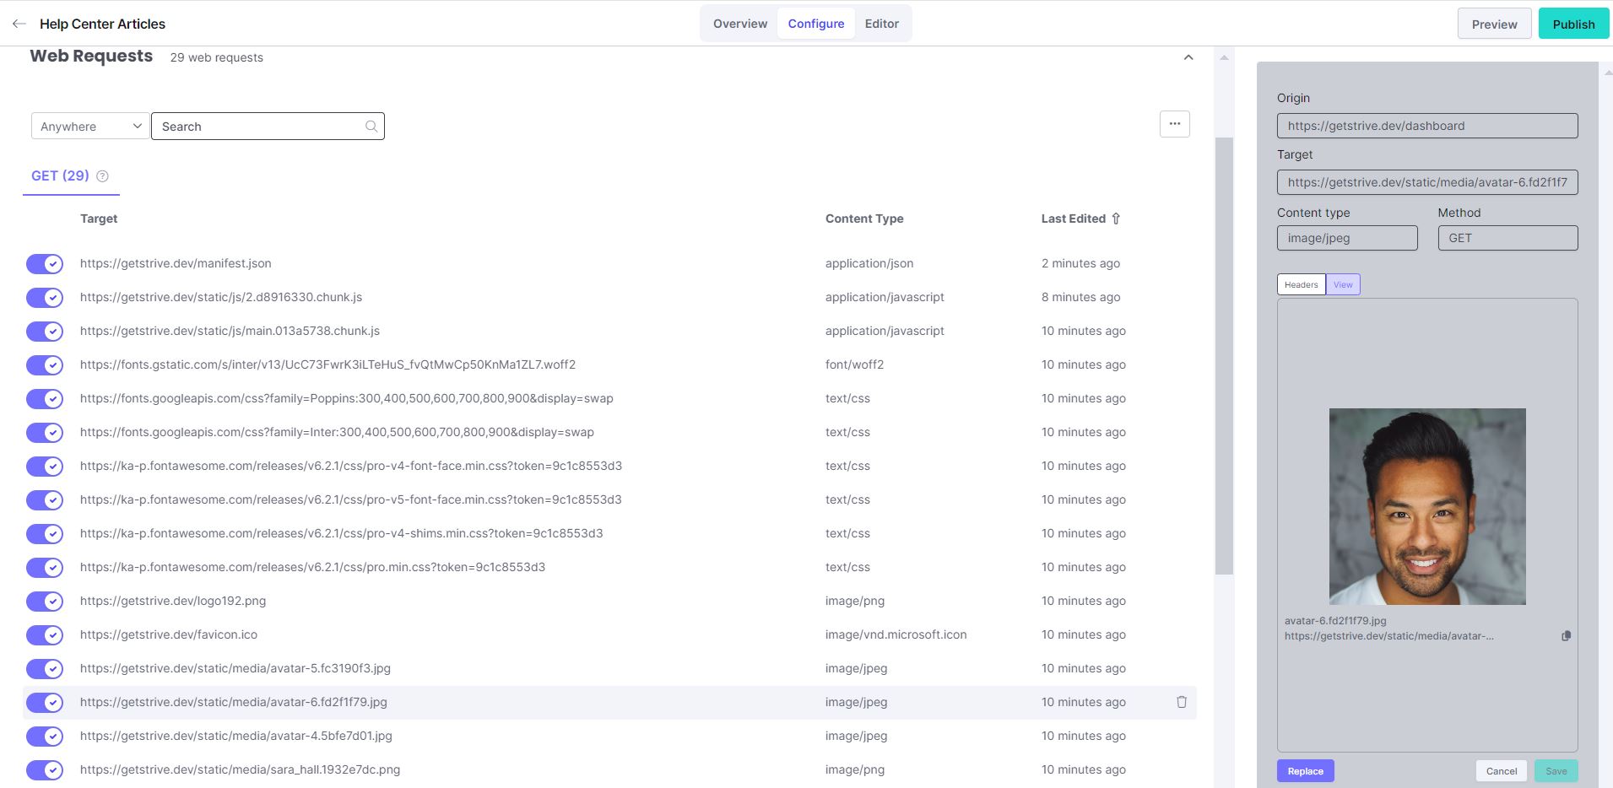Toggle the avatar-4.5bfe7d01.jpg request
The width and height of the screenshot is (1613, 788).
point(45,737)
